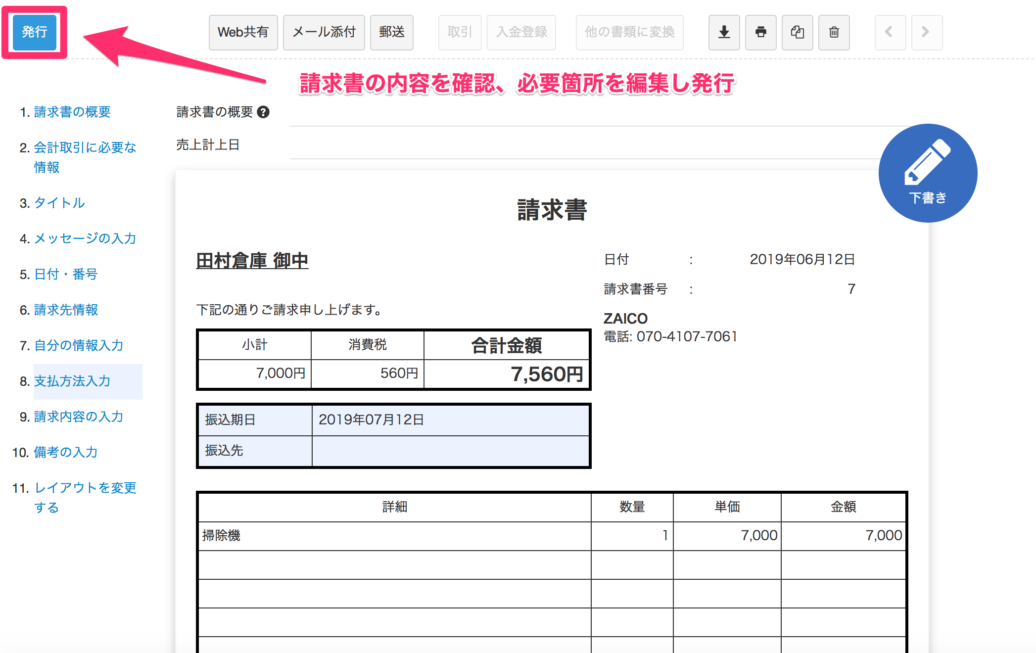
Task: Open 請求先情報 section link
Action: pyautogui.click(x=66, y=310)
